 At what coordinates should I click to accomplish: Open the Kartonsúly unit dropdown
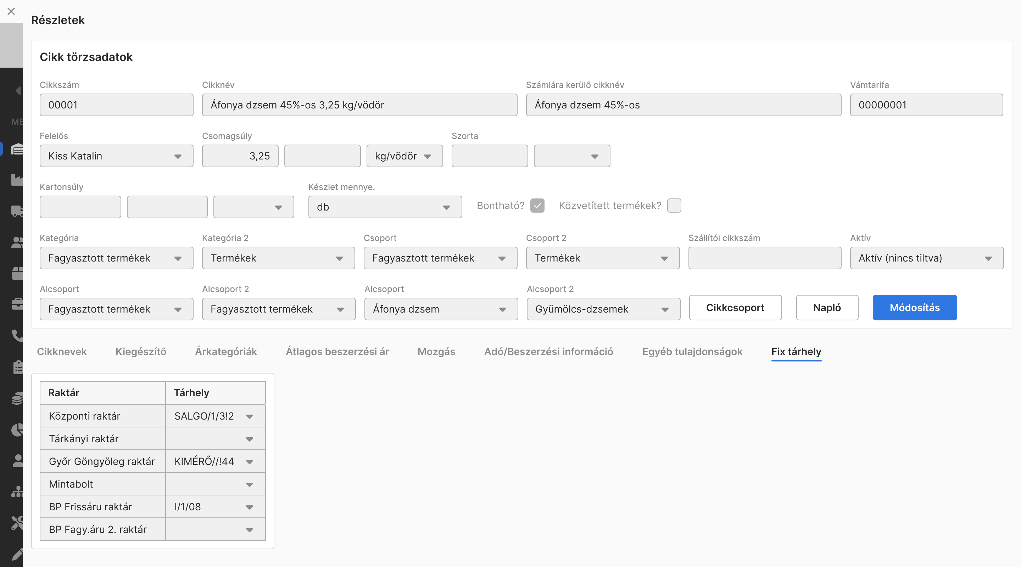(x=254, y=207)
